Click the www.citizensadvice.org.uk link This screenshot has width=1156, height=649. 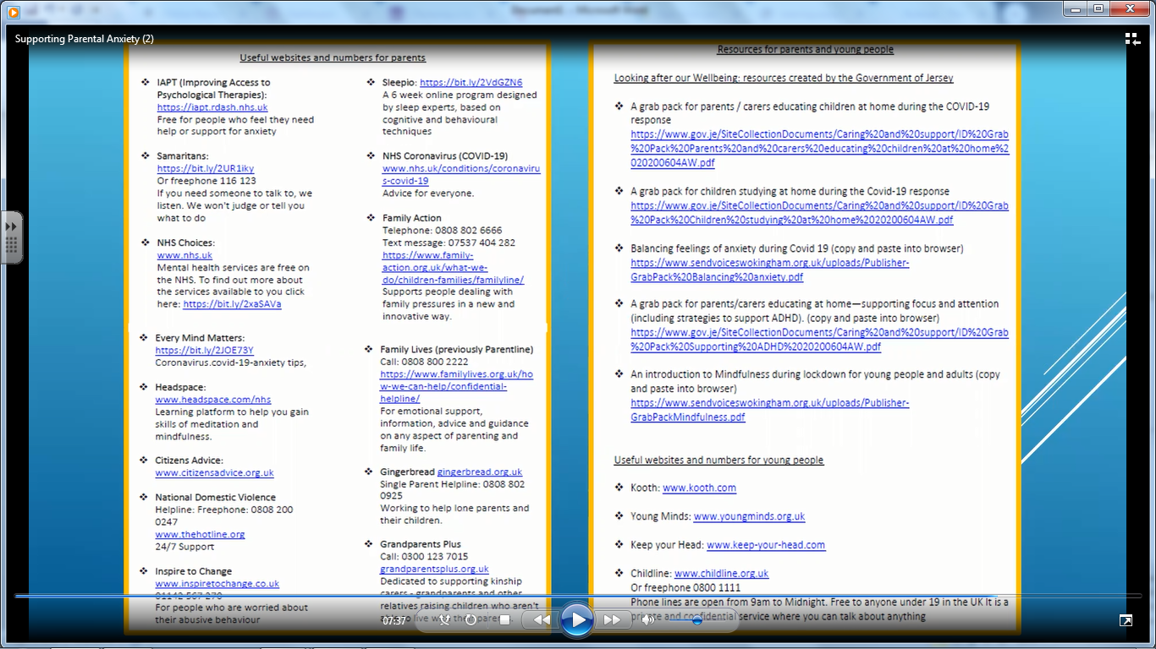214,473
